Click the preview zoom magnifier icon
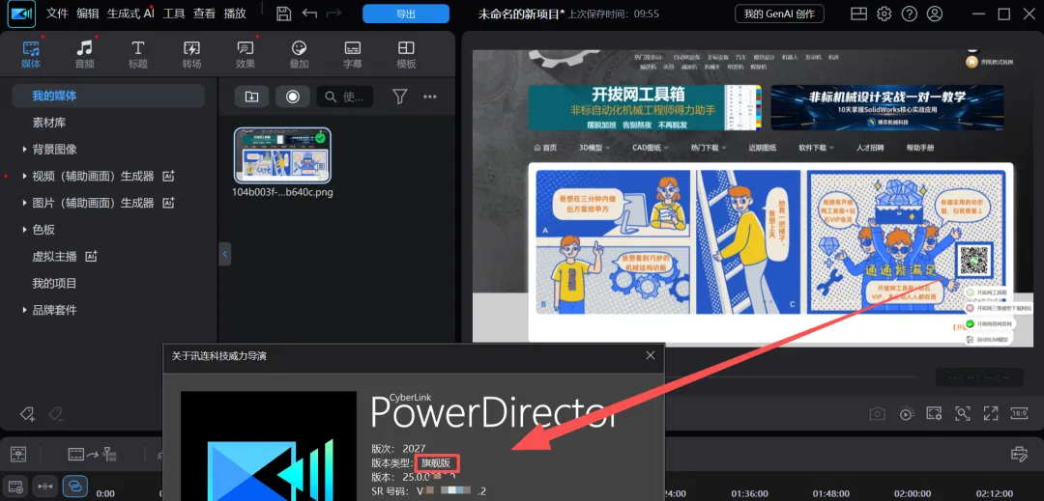 962,414
